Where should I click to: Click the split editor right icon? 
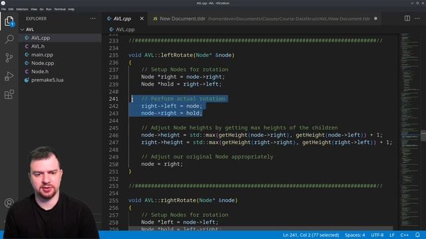pos(407,19)
